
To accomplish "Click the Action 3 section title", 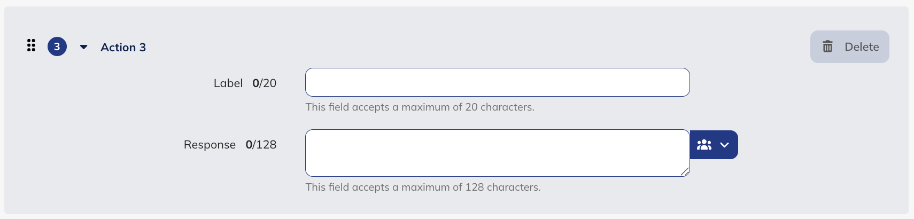I will coord(123,48).
